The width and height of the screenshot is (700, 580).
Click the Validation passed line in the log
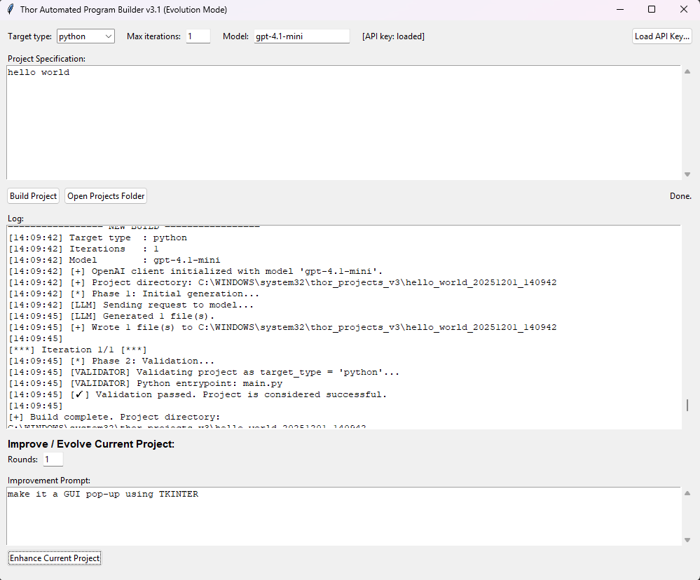tap(231, 395)
